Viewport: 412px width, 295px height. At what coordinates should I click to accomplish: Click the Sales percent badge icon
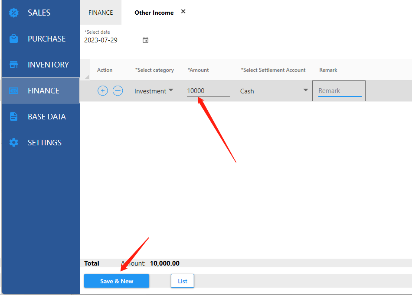(14, 13)
